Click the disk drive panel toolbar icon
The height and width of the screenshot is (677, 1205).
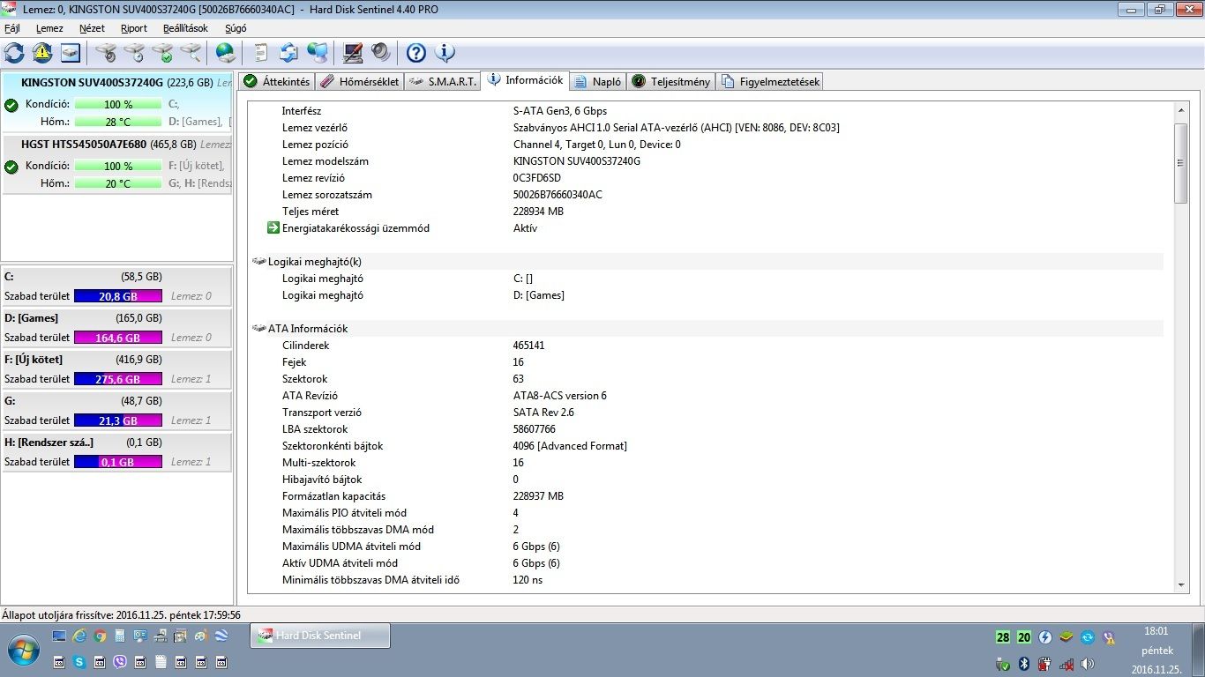71,53
